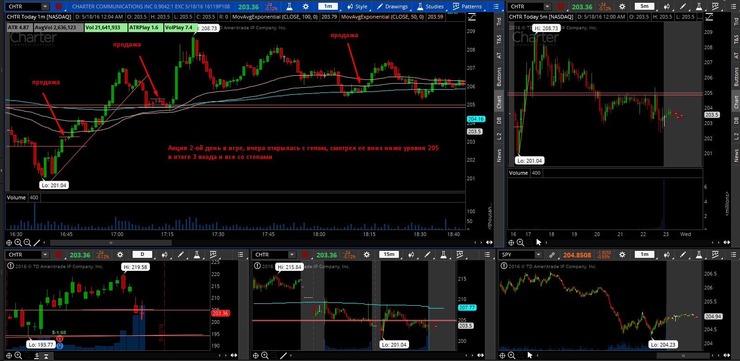Open settings gear in CHTR 15m chart

(x=367, y=255)
